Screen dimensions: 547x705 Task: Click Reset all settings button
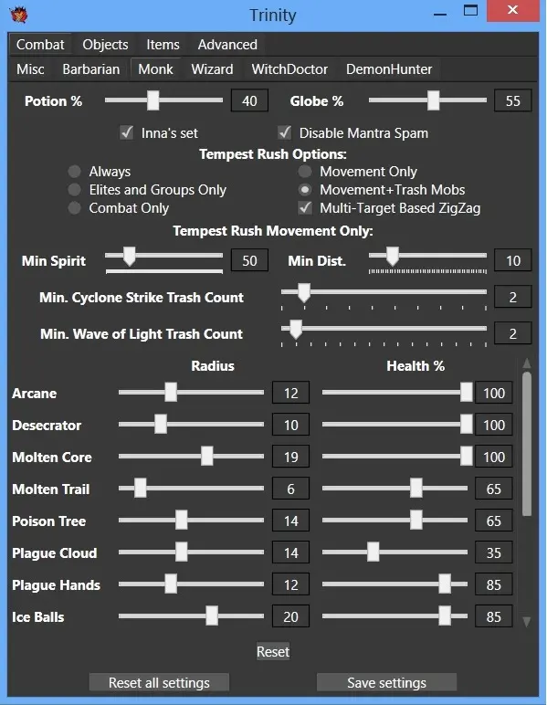pyautogui.click(x=159, y=682)
